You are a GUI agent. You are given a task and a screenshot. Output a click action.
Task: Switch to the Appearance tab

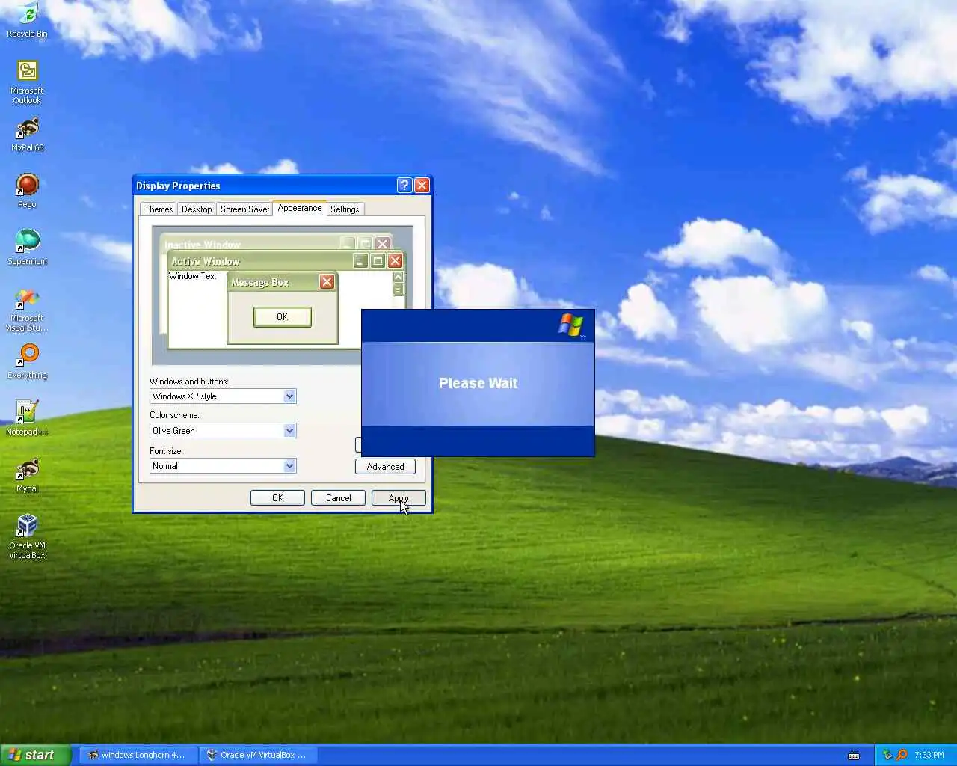tap(300, 208)
